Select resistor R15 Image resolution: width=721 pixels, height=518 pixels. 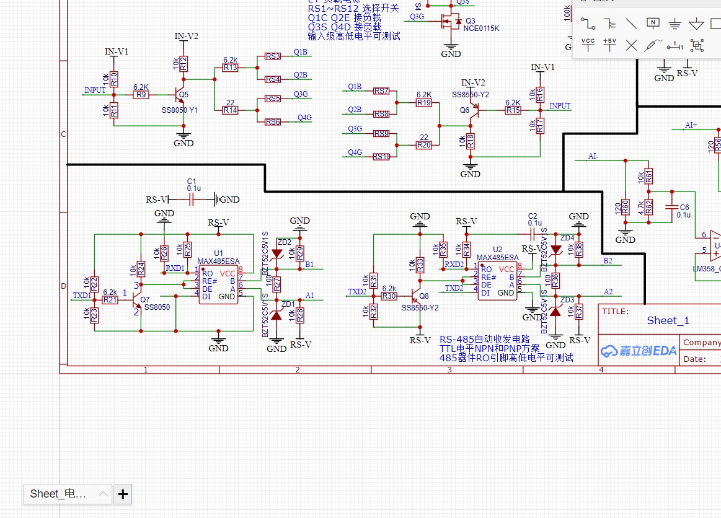click(x=513, y=110)
